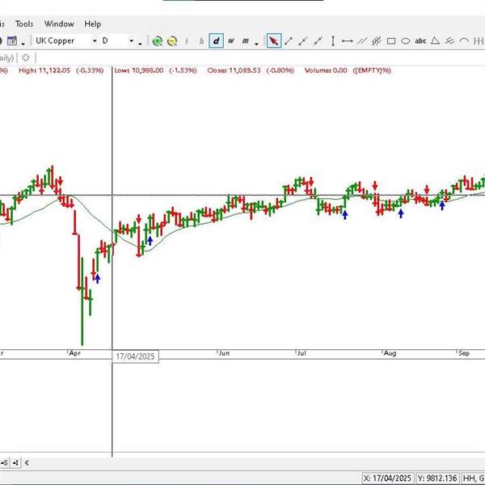485x485 pixels.
Task: Expand the D period dropdown
Action: (131, 41)
